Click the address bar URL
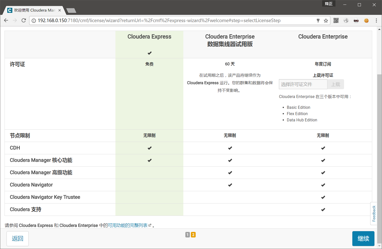382x249 pixels. pyautogui.click(x=159, y=21)
